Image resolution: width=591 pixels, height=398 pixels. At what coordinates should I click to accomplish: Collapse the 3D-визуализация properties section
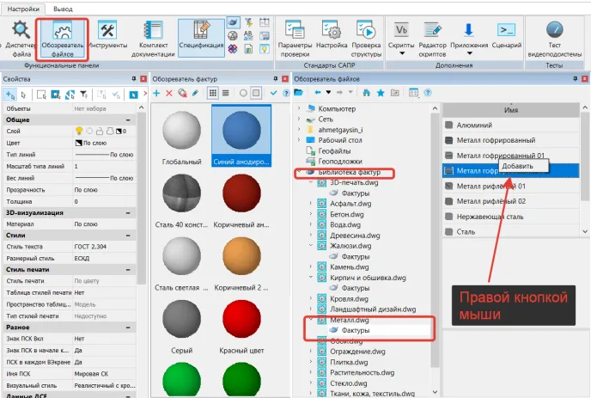127,211
